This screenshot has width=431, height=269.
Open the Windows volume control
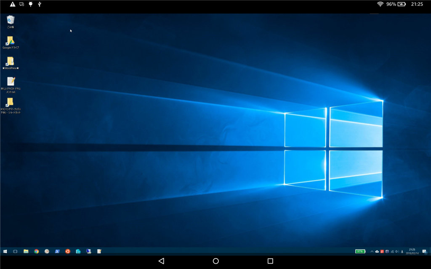(397, 251)
